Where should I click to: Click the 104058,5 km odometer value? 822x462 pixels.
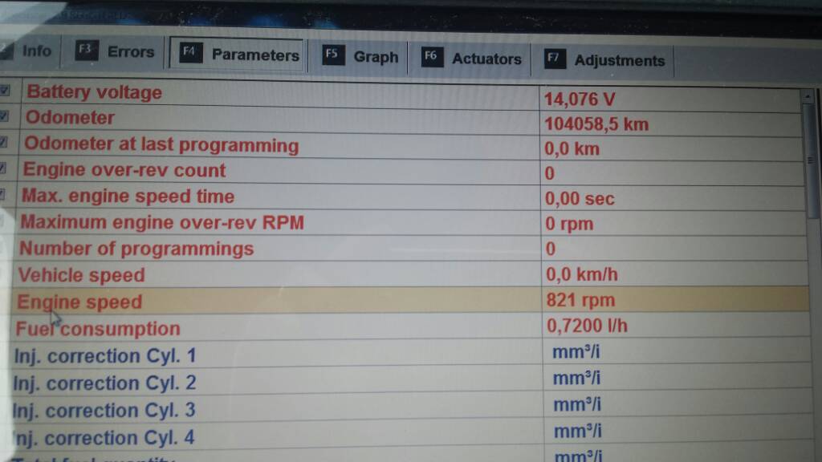(x=596, y=124)
